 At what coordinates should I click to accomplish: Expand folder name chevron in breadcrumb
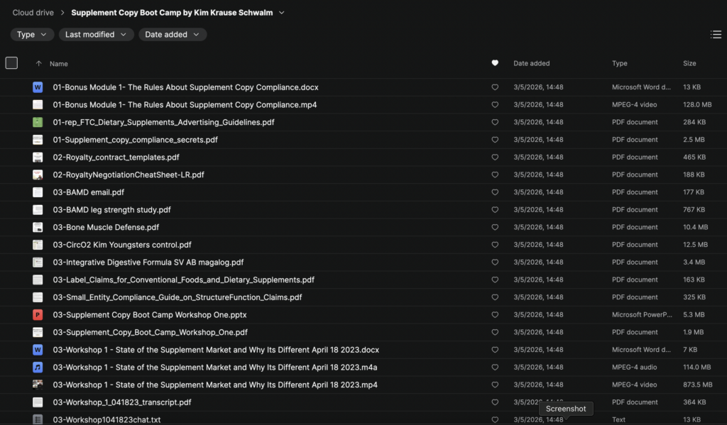pyautogui.click(x=281, y=13)
